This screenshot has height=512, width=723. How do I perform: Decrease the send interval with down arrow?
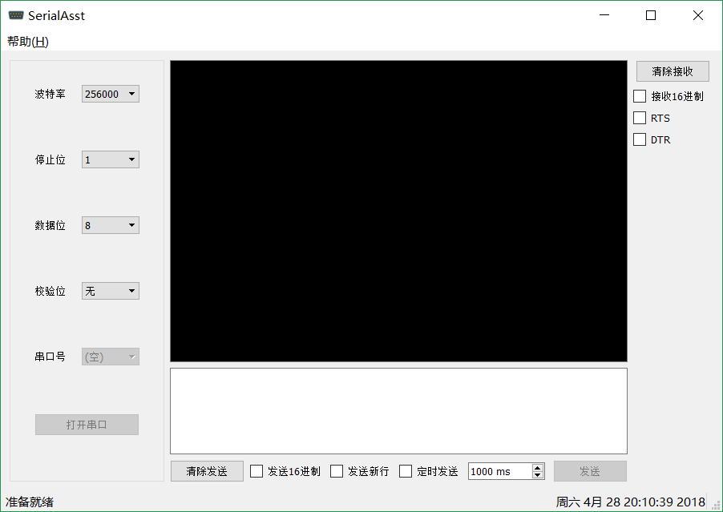pos(538,475)
